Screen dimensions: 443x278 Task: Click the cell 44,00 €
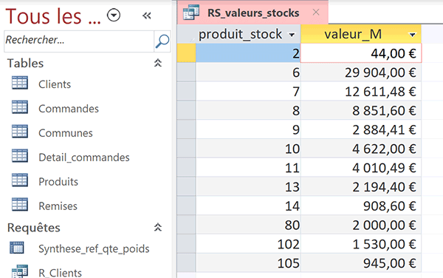coord(361,53)
